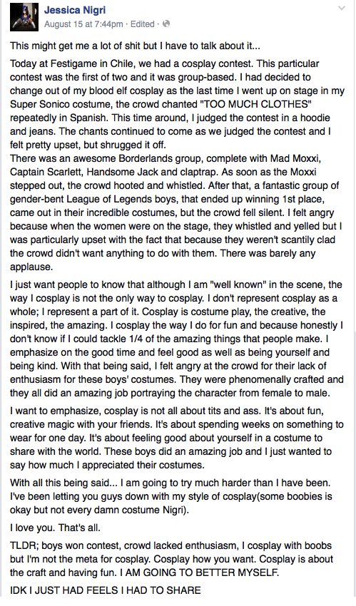The image size is (356, 606).
Task: Click the August 15 at 7:44pm timestamp
Action: point(83,24)
